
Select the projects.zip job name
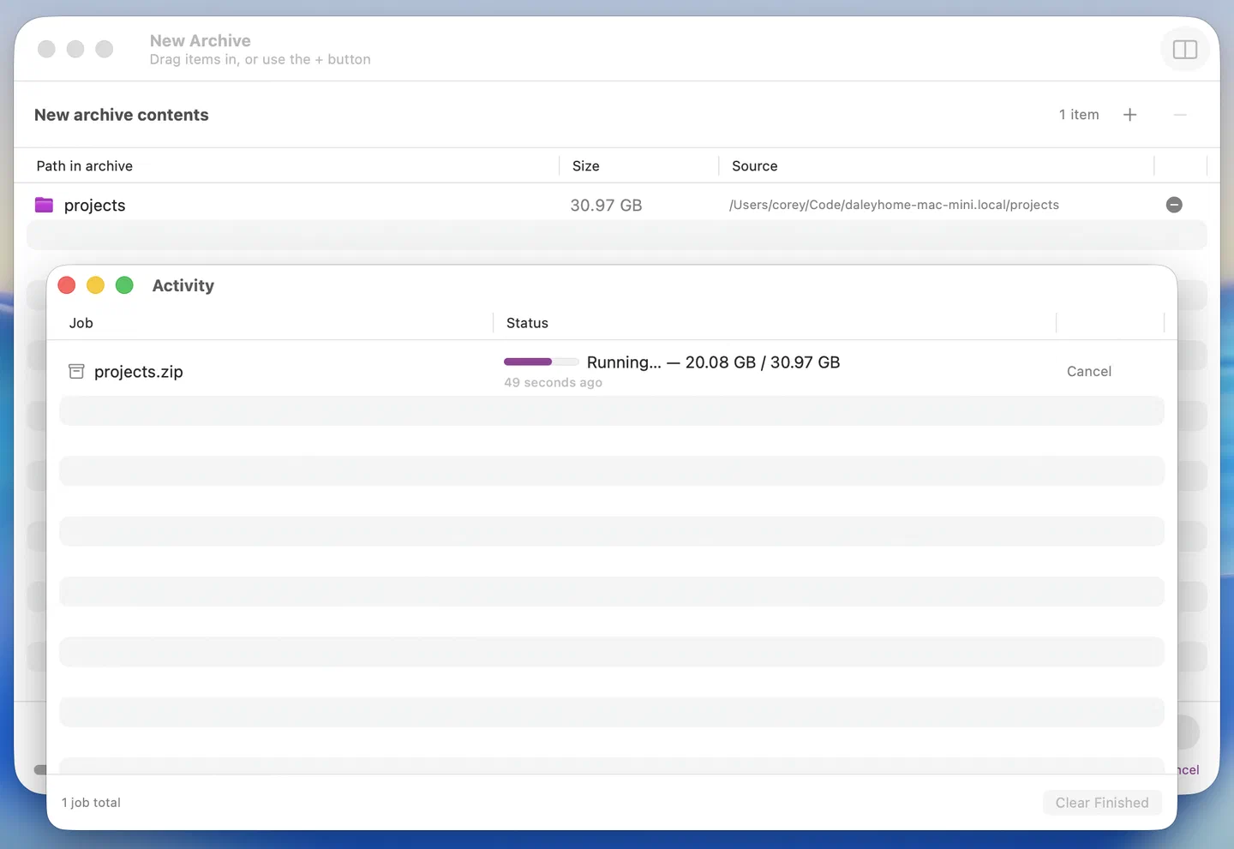point(139,372)
